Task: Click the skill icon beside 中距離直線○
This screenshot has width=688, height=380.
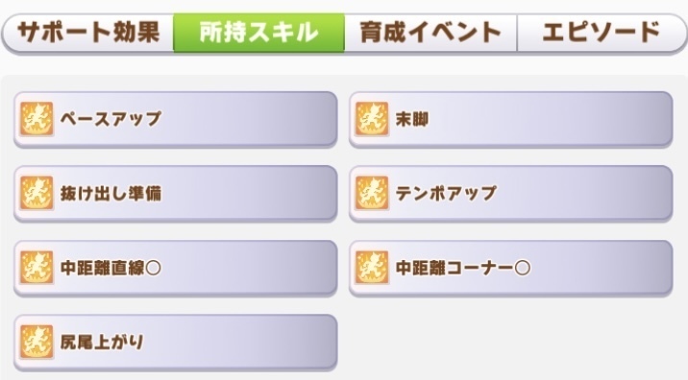Action: click(37, 268)
